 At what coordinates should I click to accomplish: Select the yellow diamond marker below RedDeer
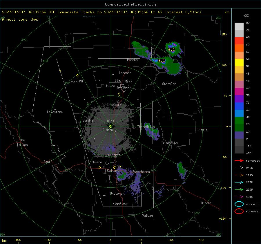119,94
